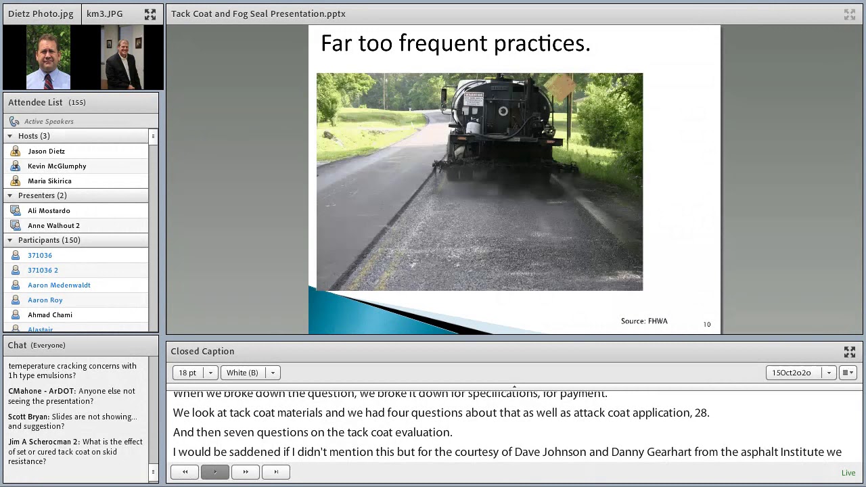The image size is (866, 487).
Task: Click the Scott Bryan chat message
Action: pos(72,421)
